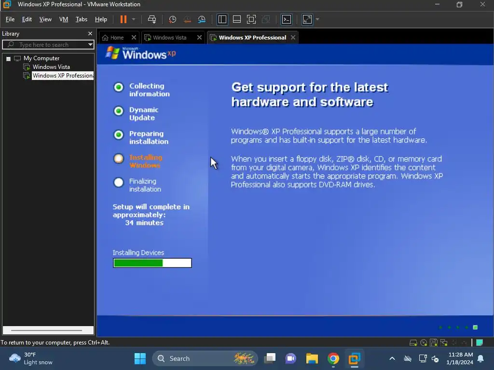Screen dimensions: 494x370
Task: Click the Installing Windows step indicator
Action: point(119,158)
